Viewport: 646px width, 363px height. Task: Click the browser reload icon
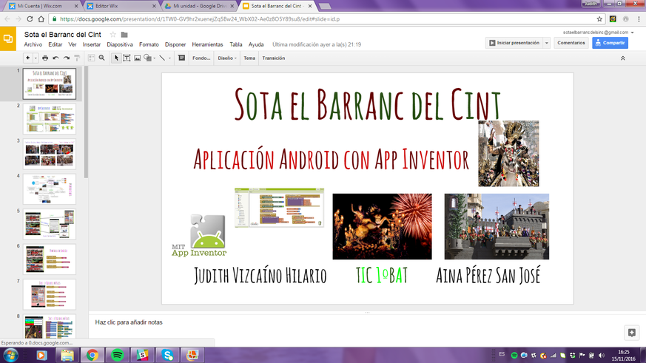pos(30,19)
